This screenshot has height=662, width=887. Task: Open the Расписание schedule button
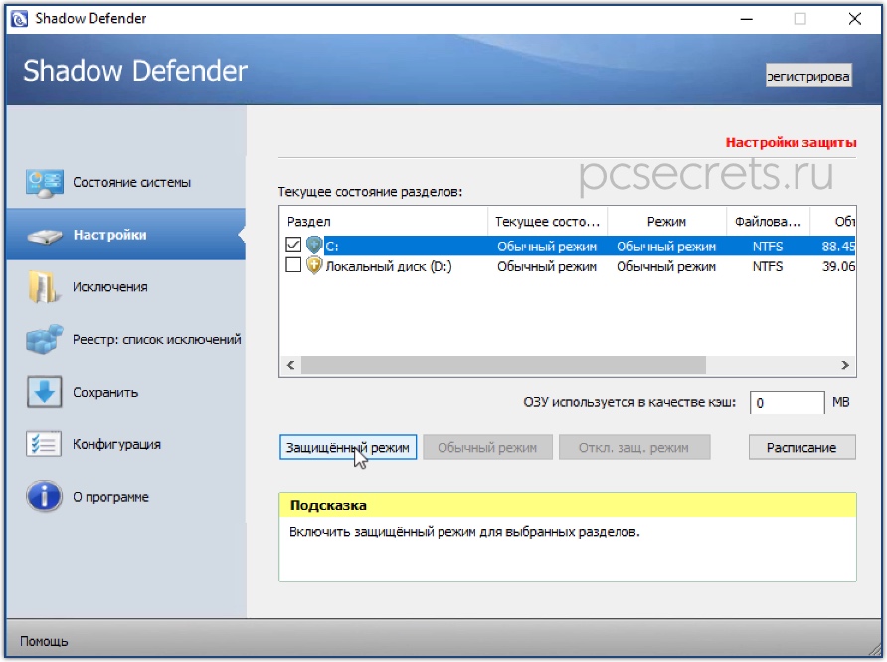tap(801, 447)
